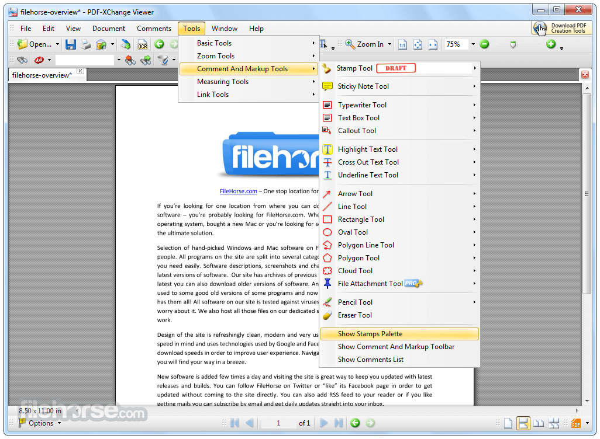600x439 pixels.
Task: Click the Options button in status bar
Action: pyautogui.click(x=36, y=423)
